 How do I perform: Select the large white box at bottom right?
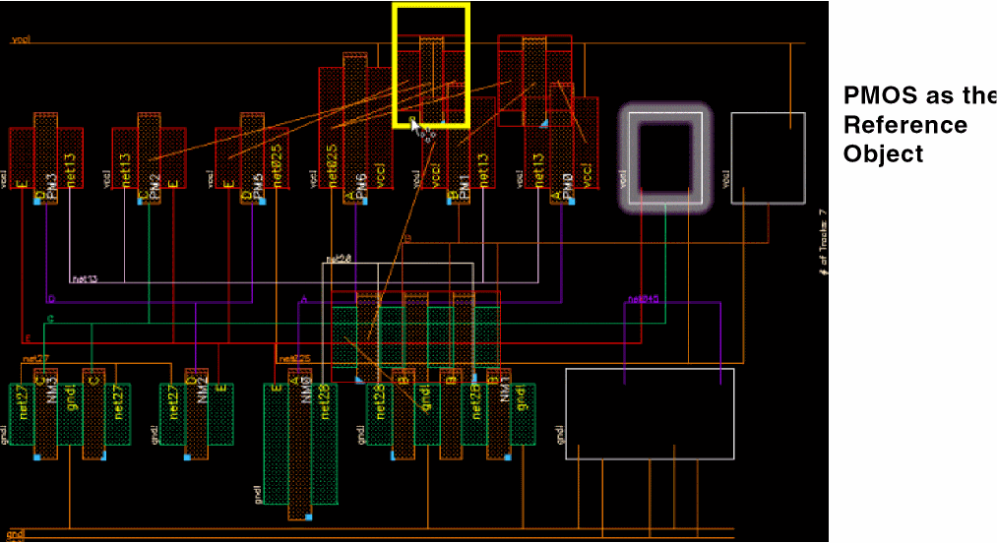[650, 413]
